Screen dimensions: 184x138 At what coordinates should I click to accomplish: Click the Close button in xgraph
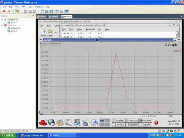[x=43, y=44]
